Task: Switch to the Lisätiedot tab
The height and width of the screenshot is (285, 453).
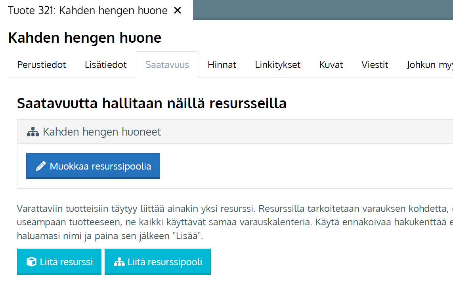Action: 106,65
